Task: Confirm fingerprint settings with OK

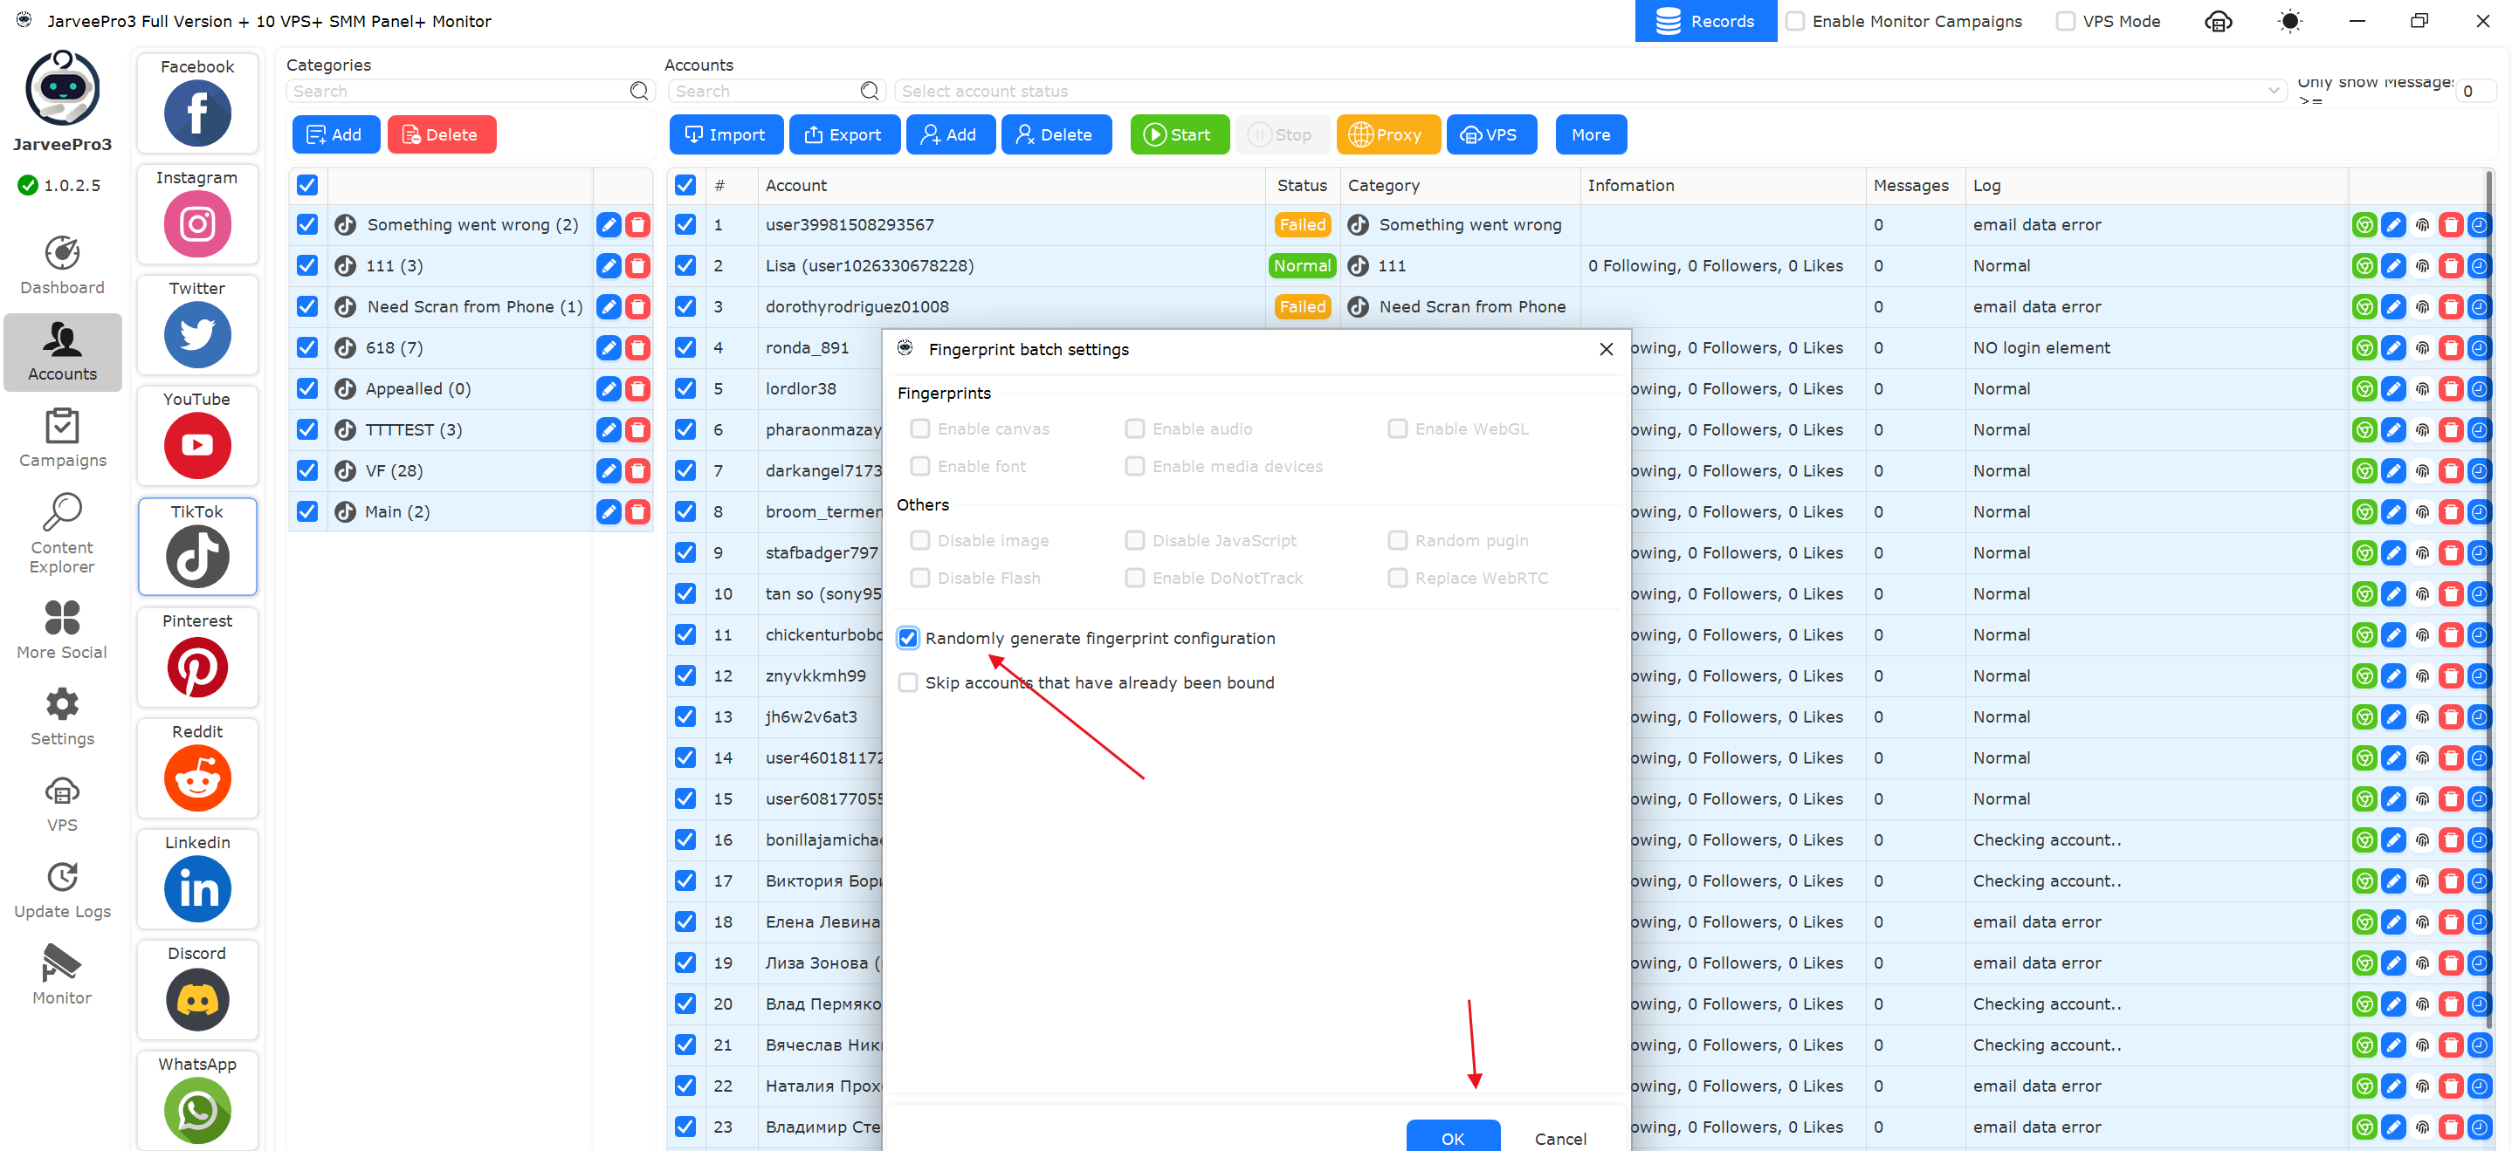Action: click(x=1452, y=1137)
